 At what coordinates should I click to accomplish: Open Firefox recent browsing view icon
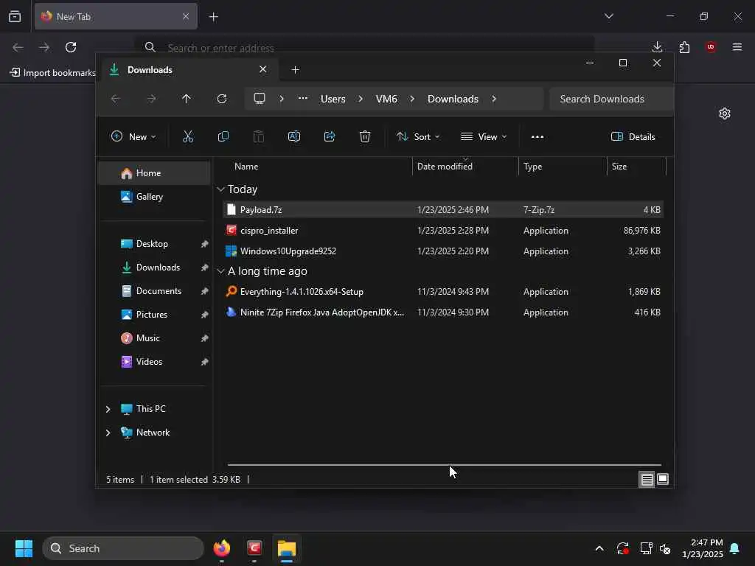pos(15,17)
